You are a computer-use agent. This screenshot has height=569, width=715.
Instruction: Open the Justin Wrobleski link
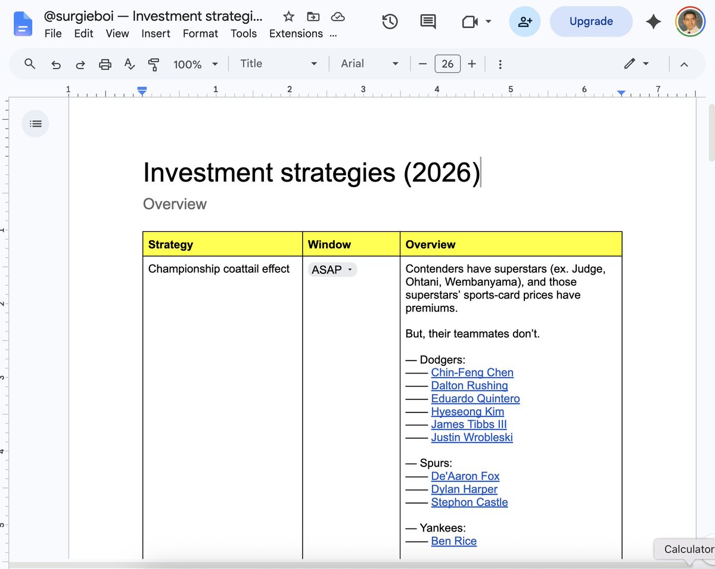[x=472, y=438]
